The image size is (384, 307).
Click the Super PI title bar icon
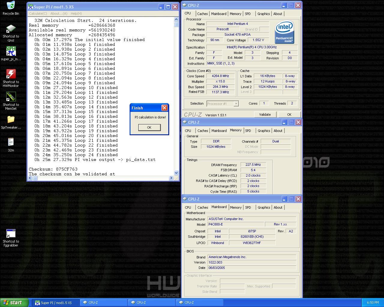(30, 7)
